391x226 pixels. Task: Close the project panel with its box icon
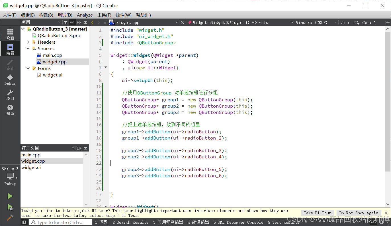(x=85, y=22)
